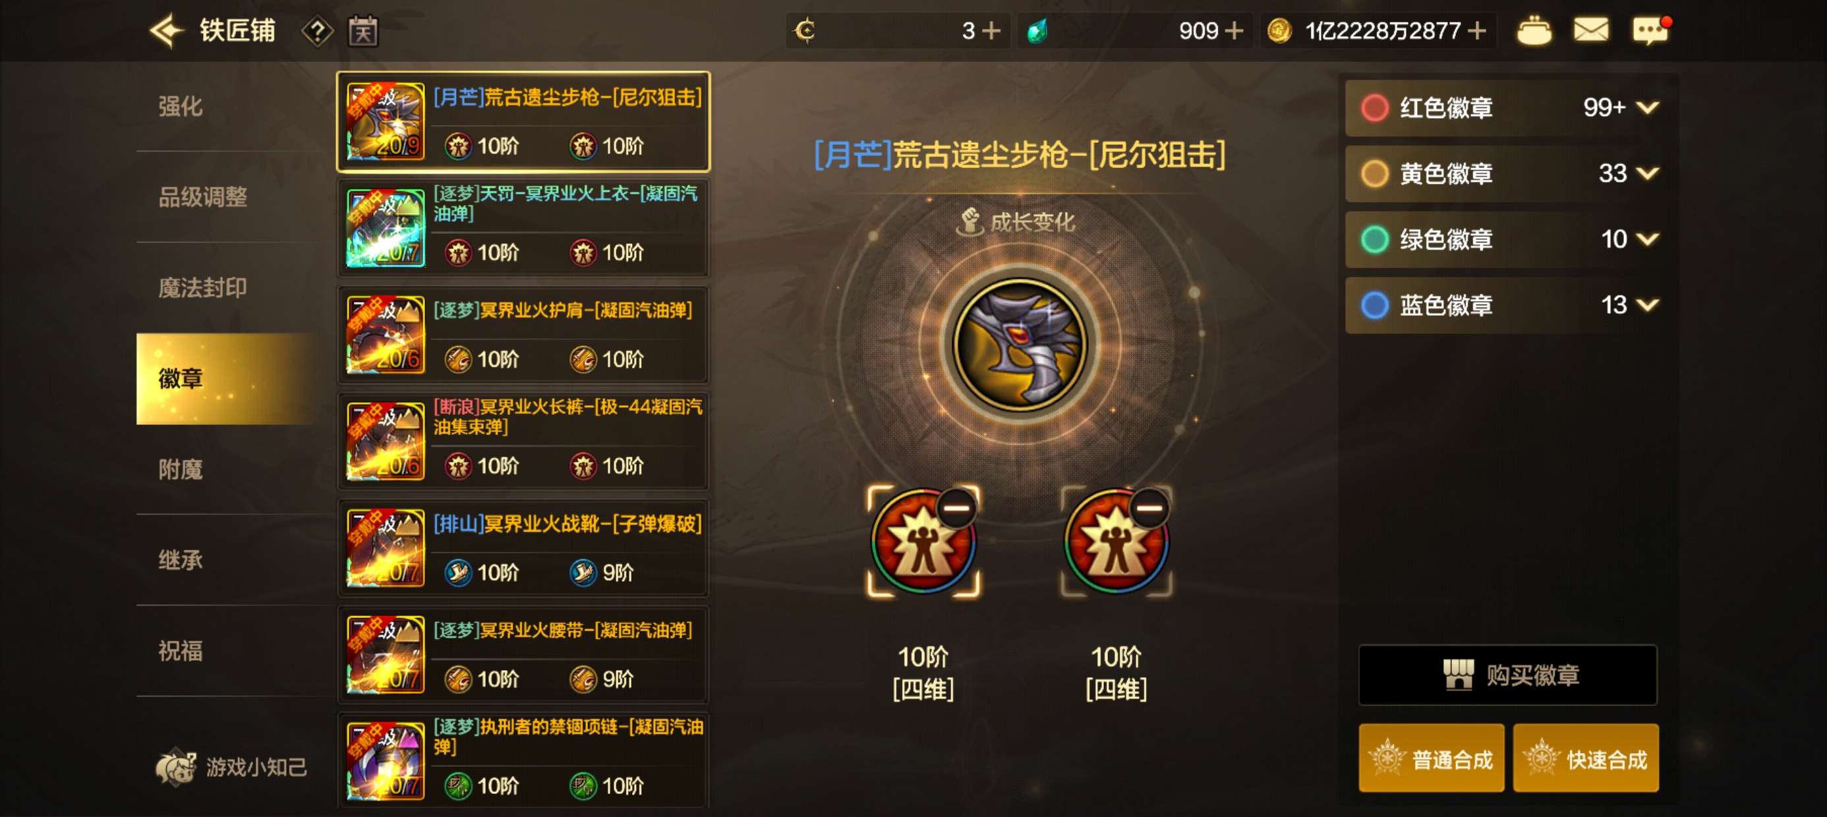Click the 快速合成 button
The width and height of the screenshot is (1827, 817).
click(1586, 758)
